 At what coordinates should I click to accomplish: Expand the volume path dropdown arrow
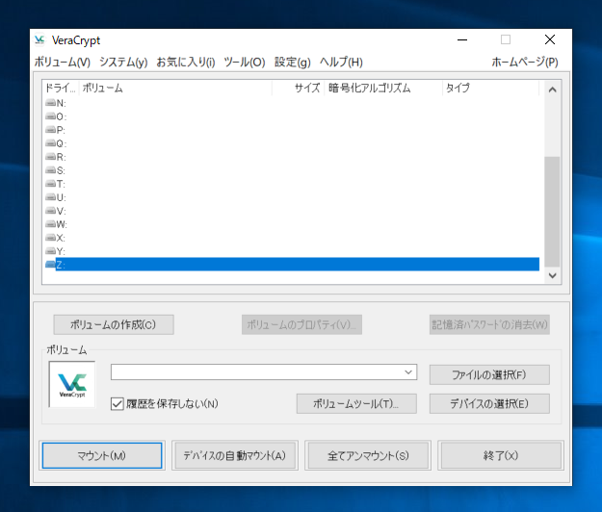coord(409,371)
